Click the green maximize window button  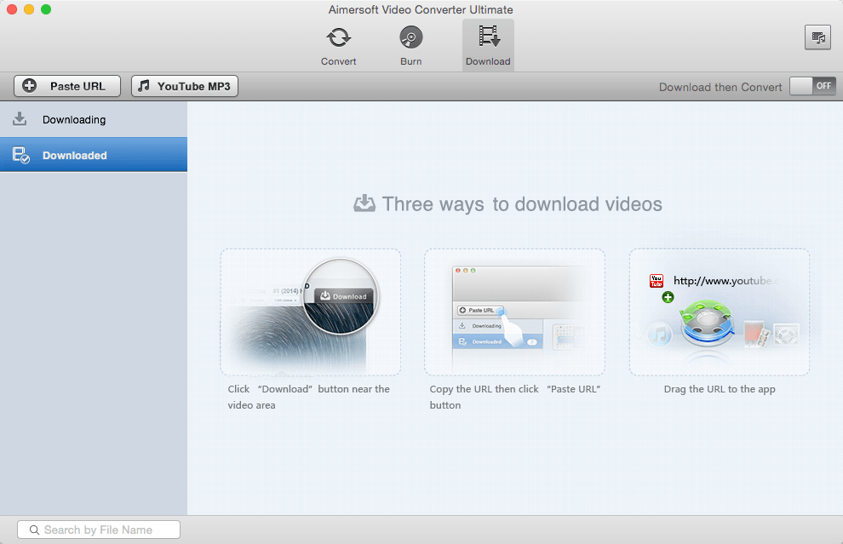click(x=46, y=9)
